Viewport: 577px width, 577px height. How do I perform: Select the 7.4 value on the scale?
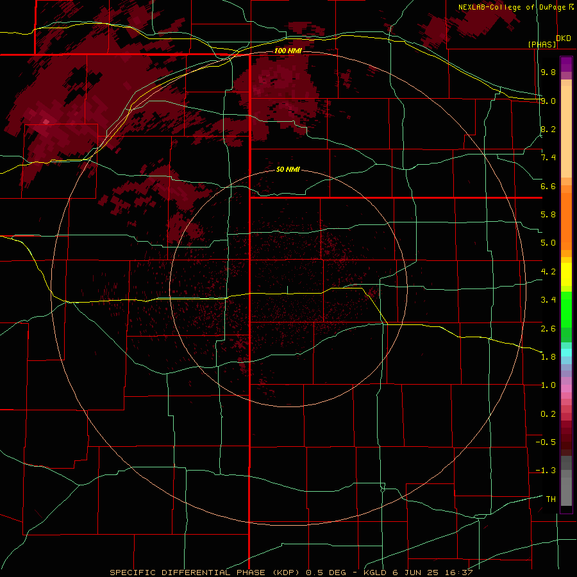tap(548, 158)
